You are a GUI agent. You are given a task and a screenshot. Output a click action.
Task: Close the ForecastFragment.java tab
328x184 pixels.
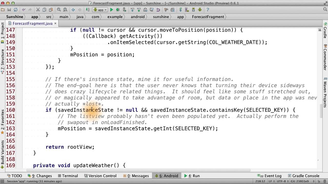[55, 23]
